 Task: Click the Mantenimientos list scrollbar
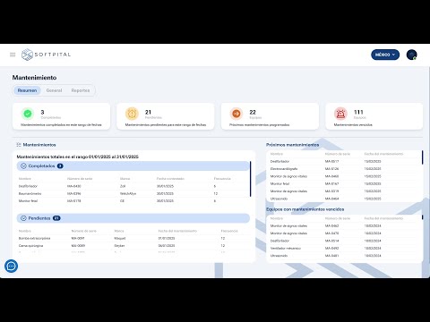point(250,179)
